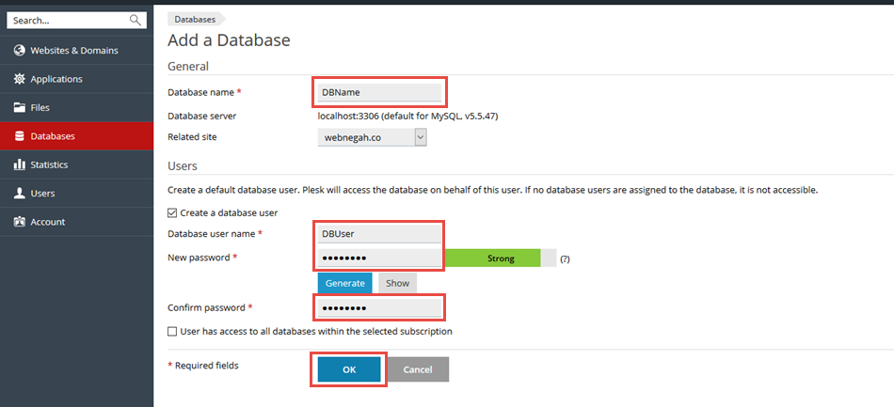894x407 pixels.
Task: Click the Files folder icon
Action: (19, 107)
